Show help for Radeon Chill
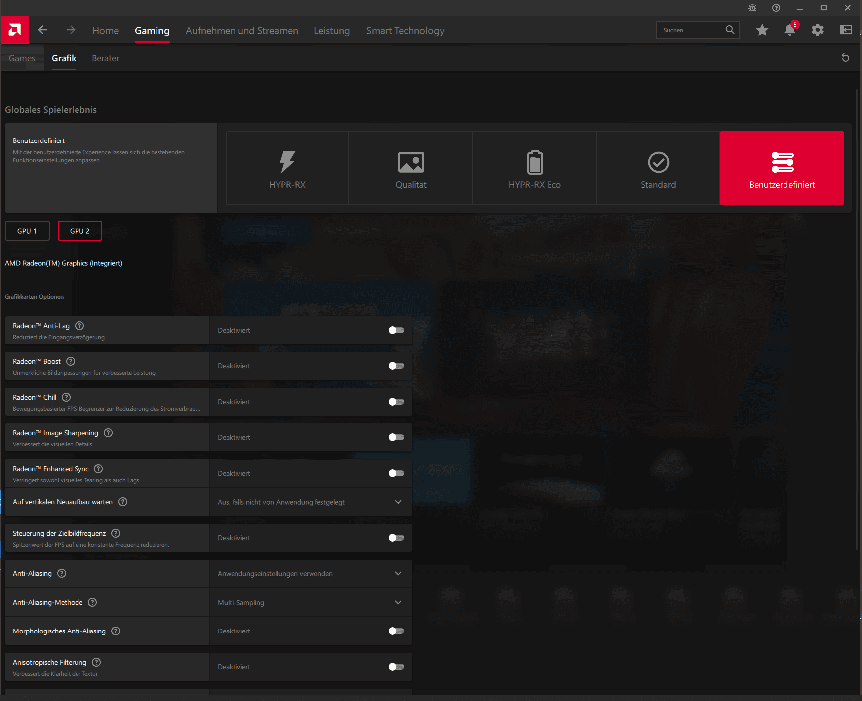This screenshot has height=701, width=862. pyautogui.click(x=66, y=397)
